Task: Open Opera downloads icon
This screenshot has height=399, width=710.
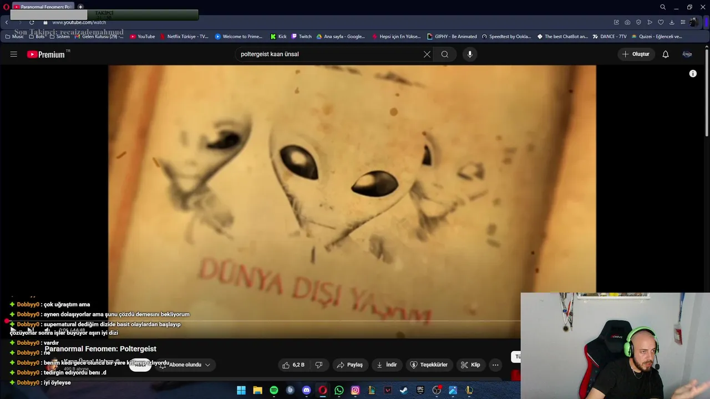Action: (x=672, y=22)
